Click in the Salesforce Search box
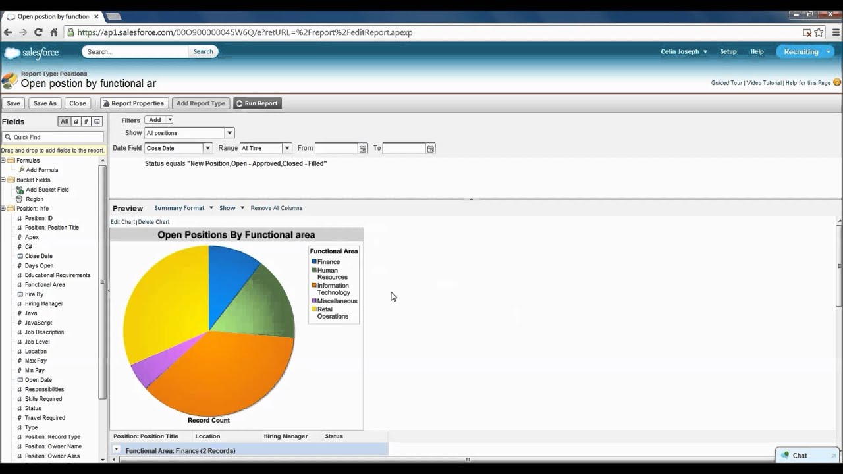 [135, 51]
